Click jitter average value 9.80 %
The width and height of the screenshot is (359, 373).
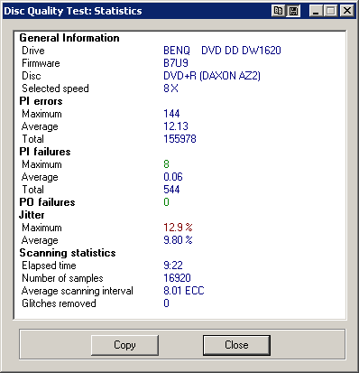pos(178,240)
